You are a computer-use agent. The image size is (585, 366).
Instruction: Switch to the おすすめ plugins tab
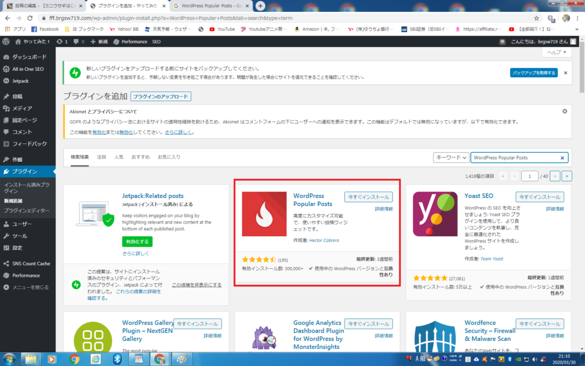point(140,157)
